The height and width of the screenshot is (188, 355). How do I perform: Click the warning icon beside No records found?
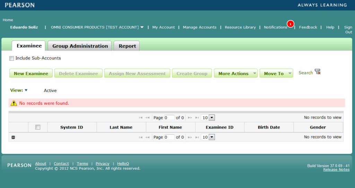(x=14, y=103)
